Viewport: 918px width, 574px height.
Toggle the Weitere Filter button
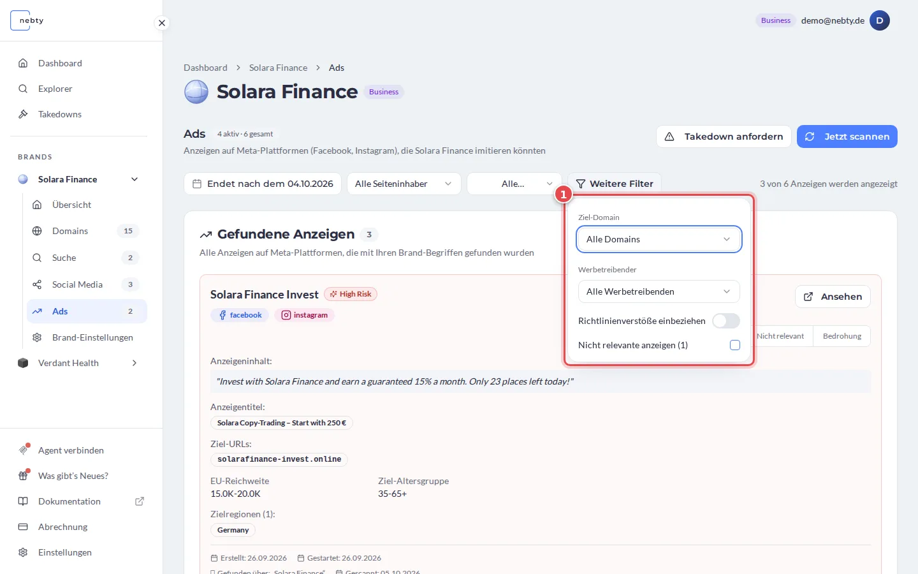(615, 184)
